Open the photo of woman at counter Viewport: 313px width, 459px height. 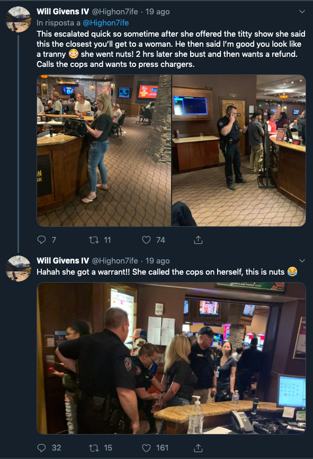[104, 150]
